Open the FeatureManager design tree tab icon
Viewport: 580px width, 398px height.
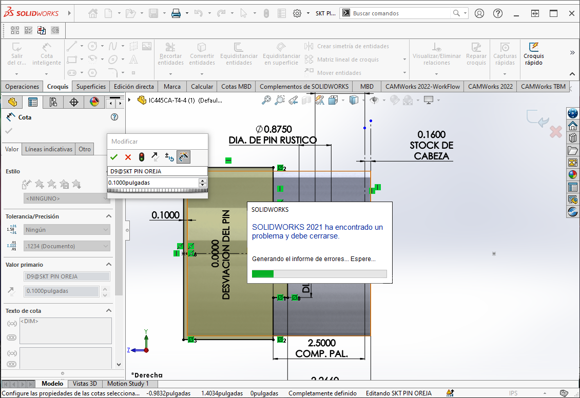(x=12, y=102)
